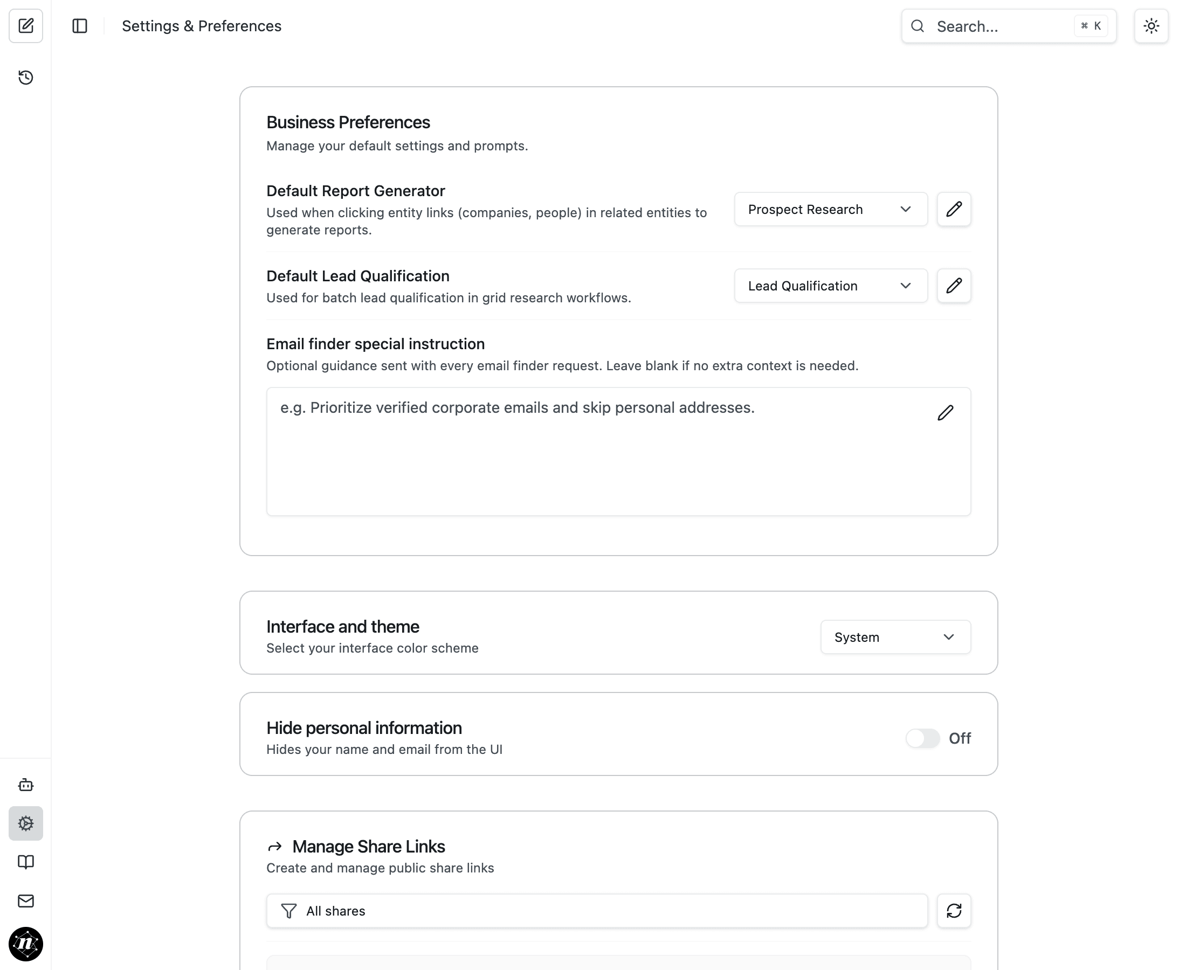Open the Prospect Research dropdown

(x=830, y=209)
